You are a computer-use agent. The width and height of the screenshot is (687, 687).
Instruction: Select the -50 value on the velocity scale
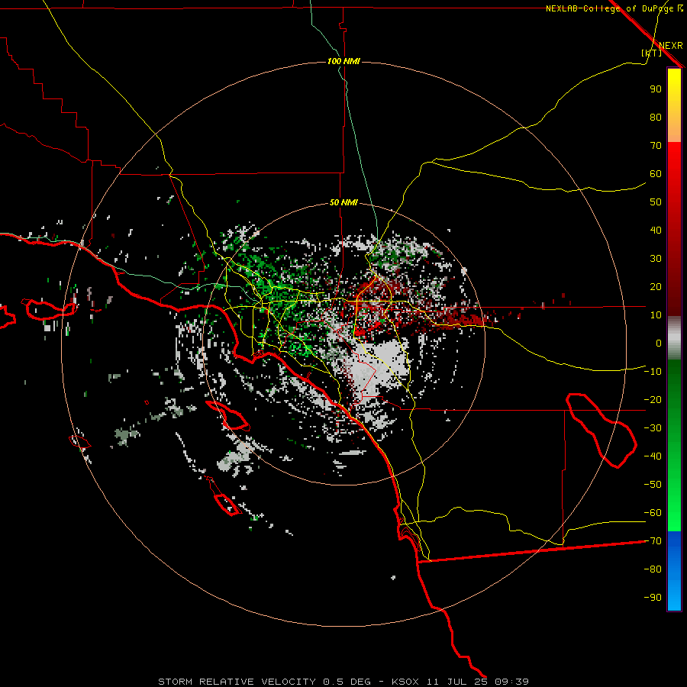[x=653, y=485]
